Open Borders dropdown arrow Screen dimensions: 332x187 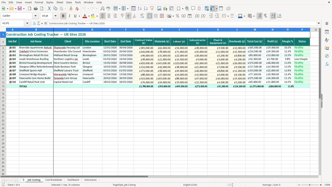pyautogui.click(x=228, y=16)
